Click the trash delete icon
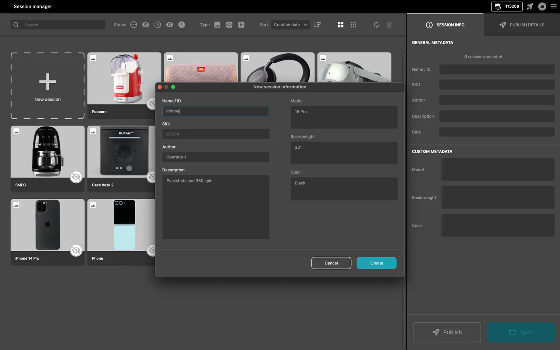The width and height of the screenshot is (560, 350). coord(389,25)
